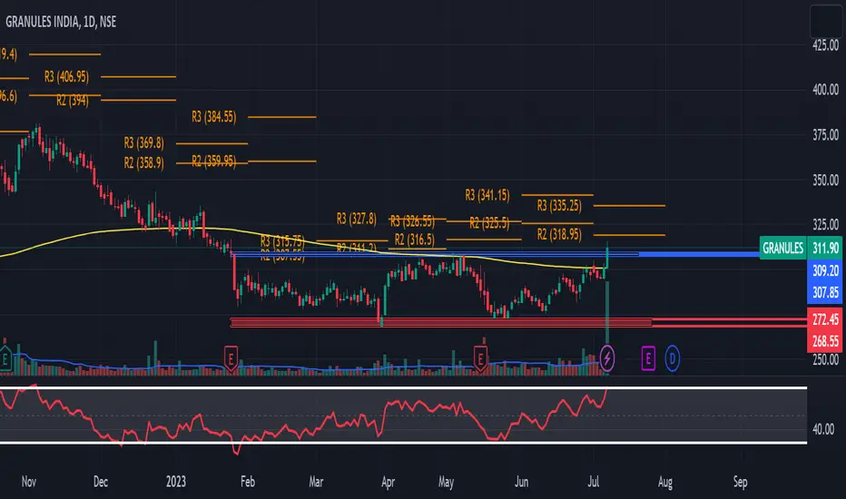This screenshot has height=499, width=846.
Task: Click 250.00 on the price axis
Action: coord(825,359)
